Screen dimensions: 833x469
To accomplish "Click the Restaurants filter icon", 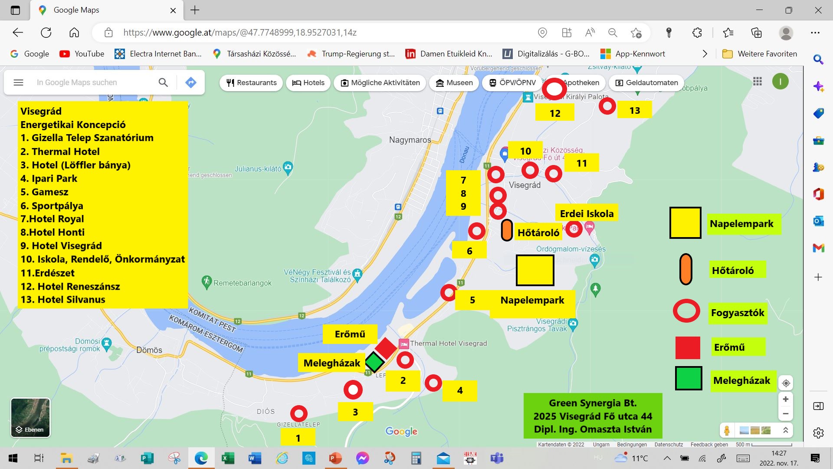I will [230, 83].
